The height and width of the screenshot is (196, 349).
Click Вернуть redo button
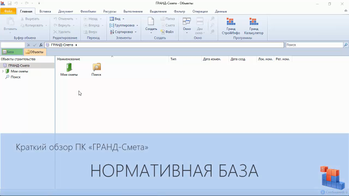click(x=62, y=26)
